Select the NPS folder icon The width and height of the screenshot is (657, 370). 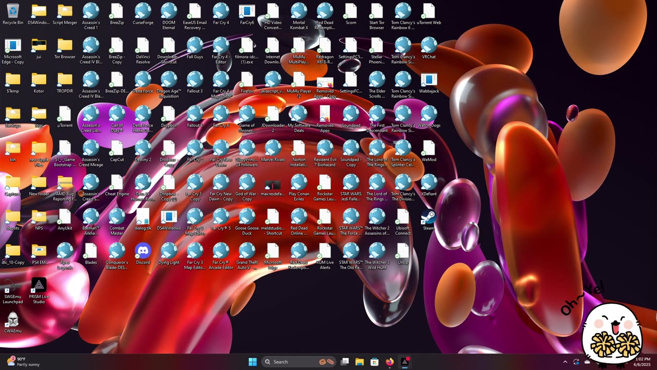[39, 220]
